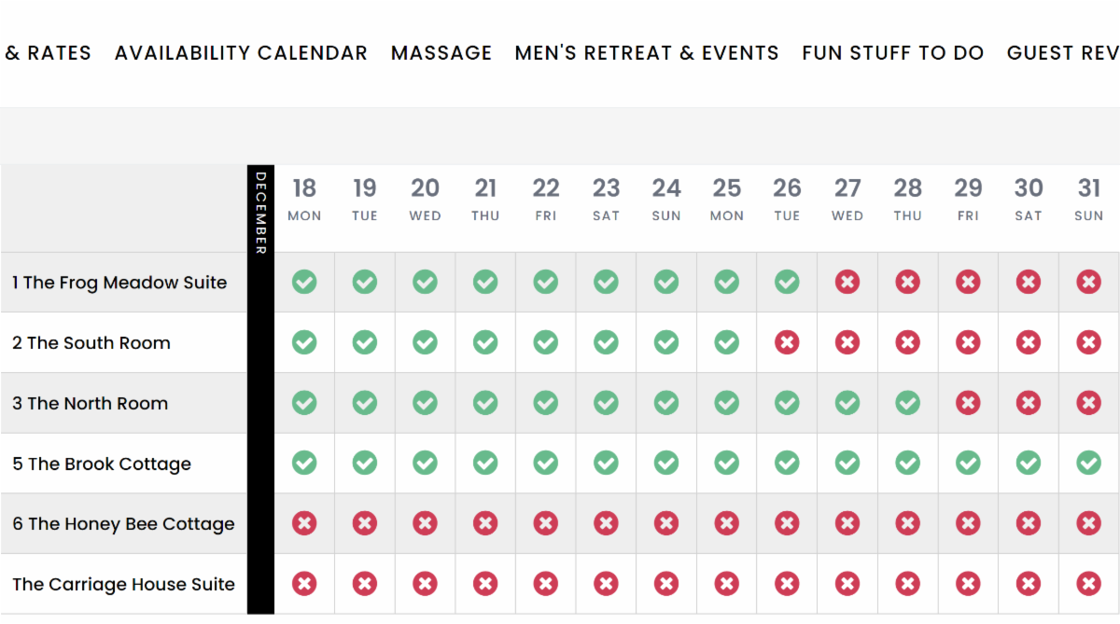The image size is (1120, 624).
Task: Click Carriage House Suite red X on Sunday 24
Action: [x=666, y=584]
